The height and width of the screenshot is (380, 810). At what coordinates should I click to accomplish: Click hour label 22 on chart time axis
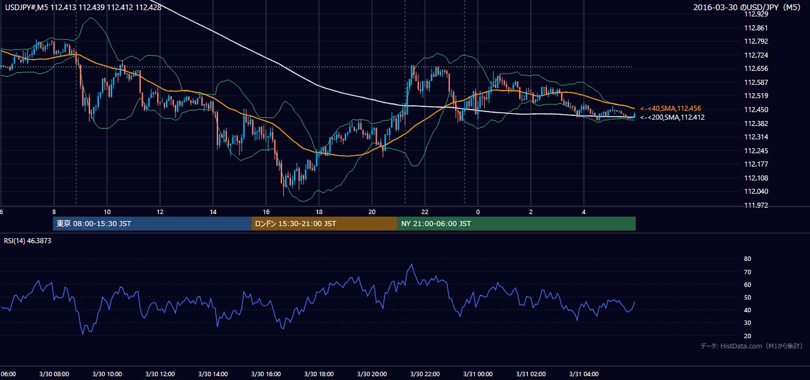425,212
